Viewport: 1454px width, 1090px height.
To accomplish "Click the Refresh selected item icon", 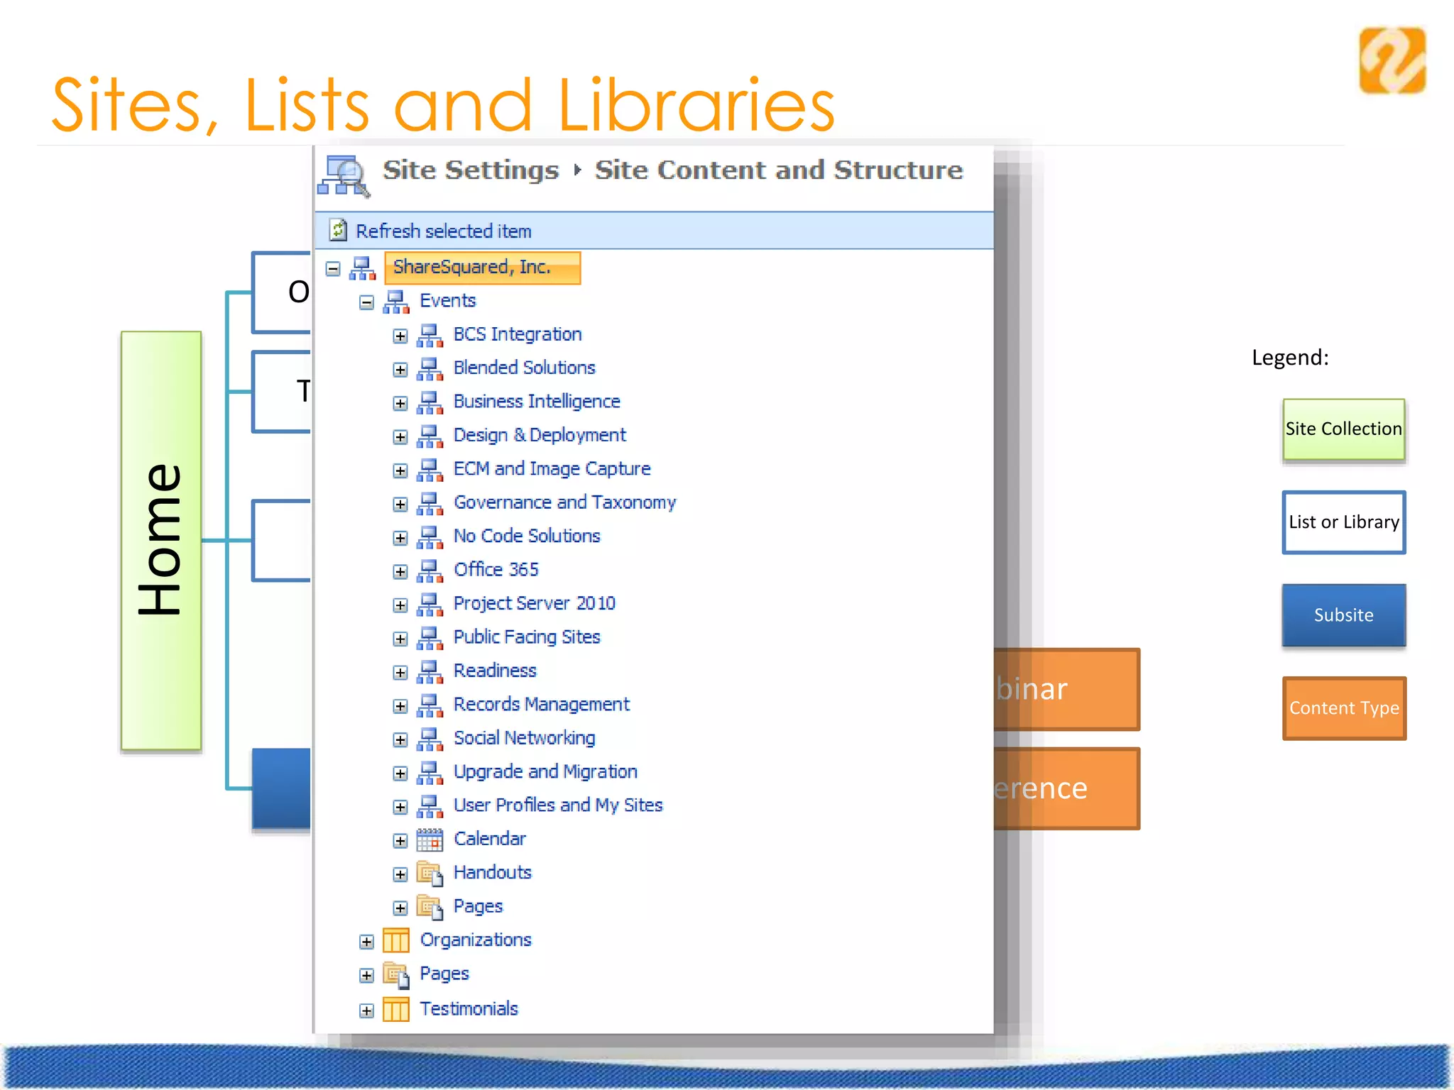I will [338, 231].
